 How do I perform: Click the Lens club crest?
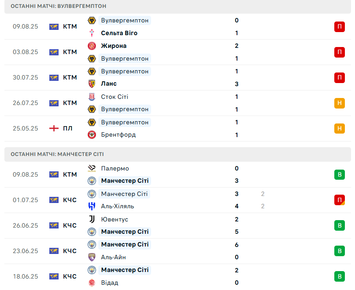click(92, 83)
